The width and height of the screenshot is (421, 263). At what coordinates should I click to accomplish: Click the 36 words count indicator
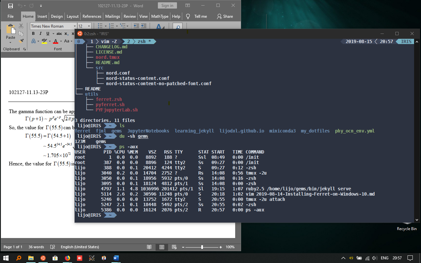(36, 247)
